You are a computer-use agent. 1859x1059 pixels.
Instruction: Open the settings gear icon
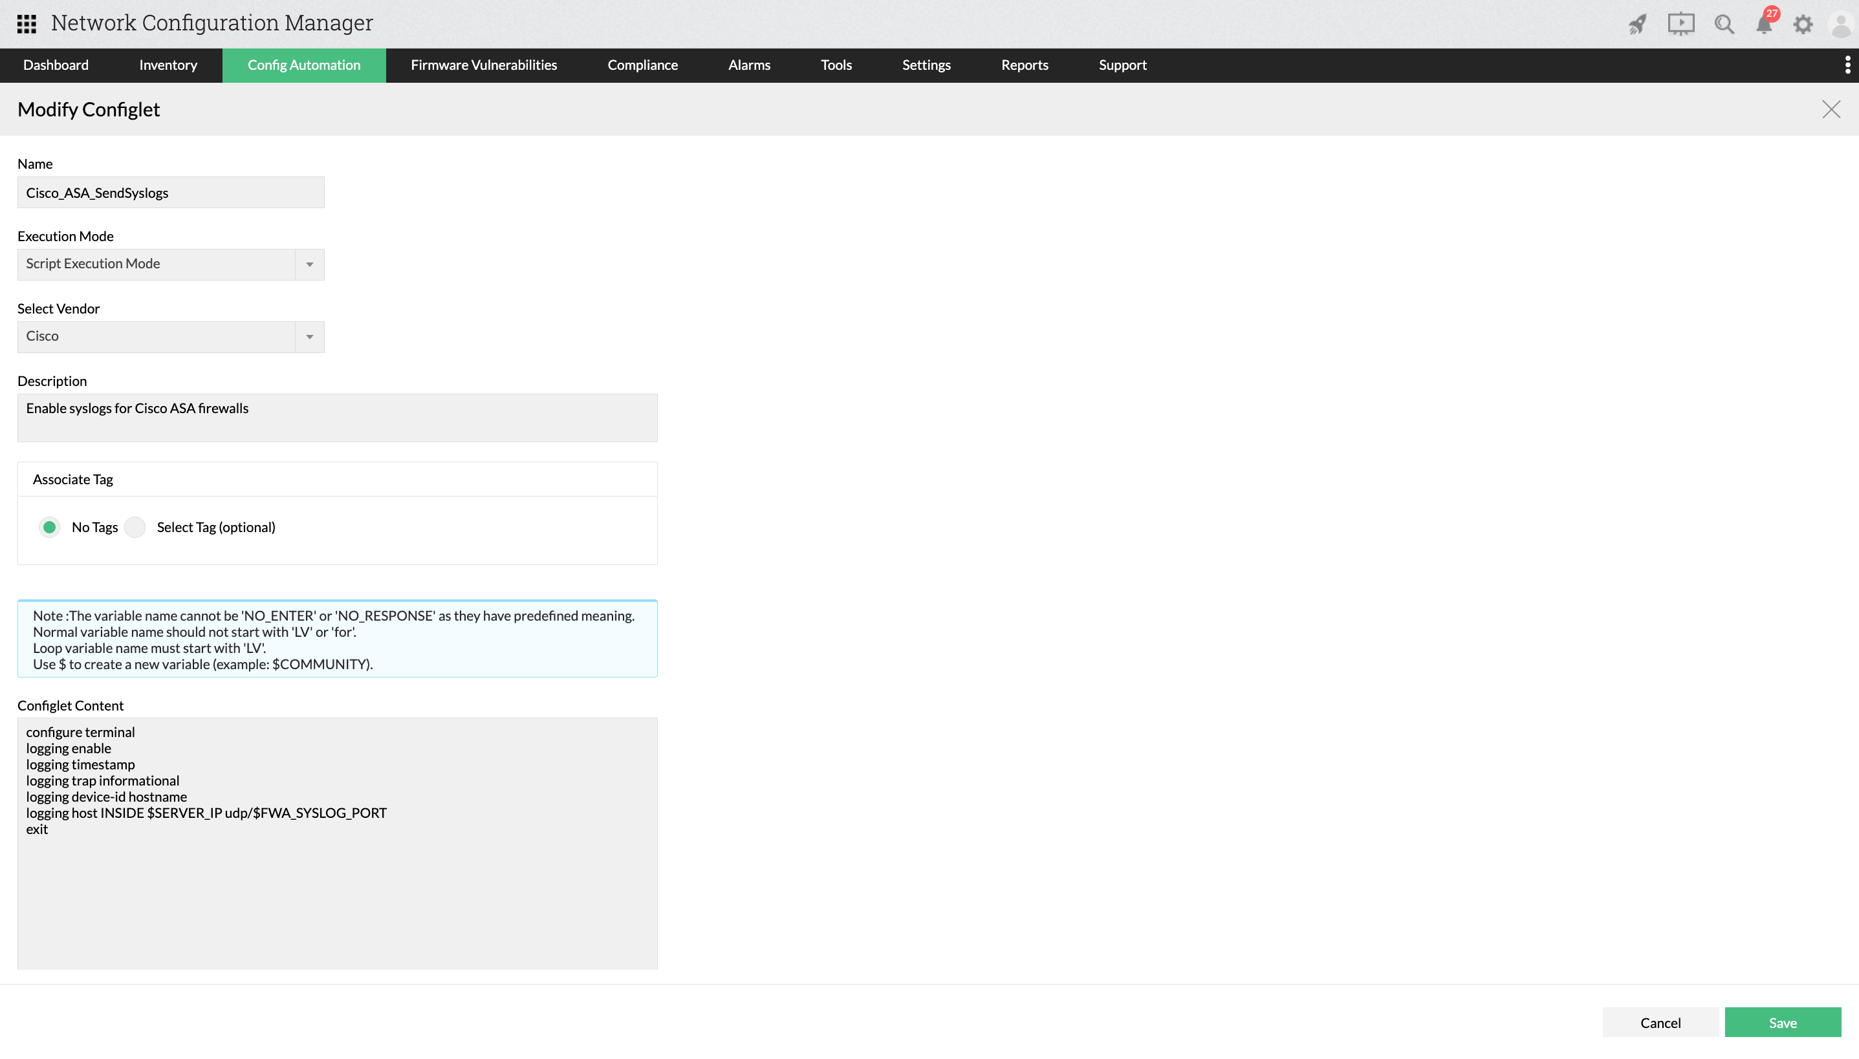(1803, 25)
